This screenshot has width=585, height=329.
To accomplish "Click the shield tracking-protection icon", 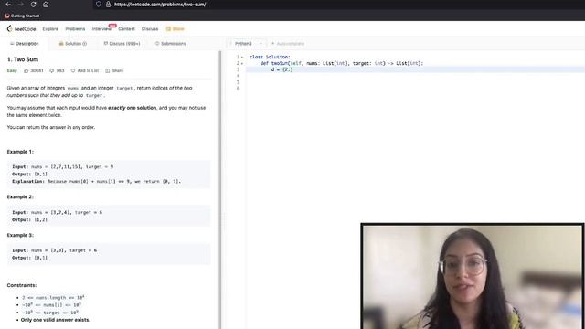I will [x=99, y=5].
